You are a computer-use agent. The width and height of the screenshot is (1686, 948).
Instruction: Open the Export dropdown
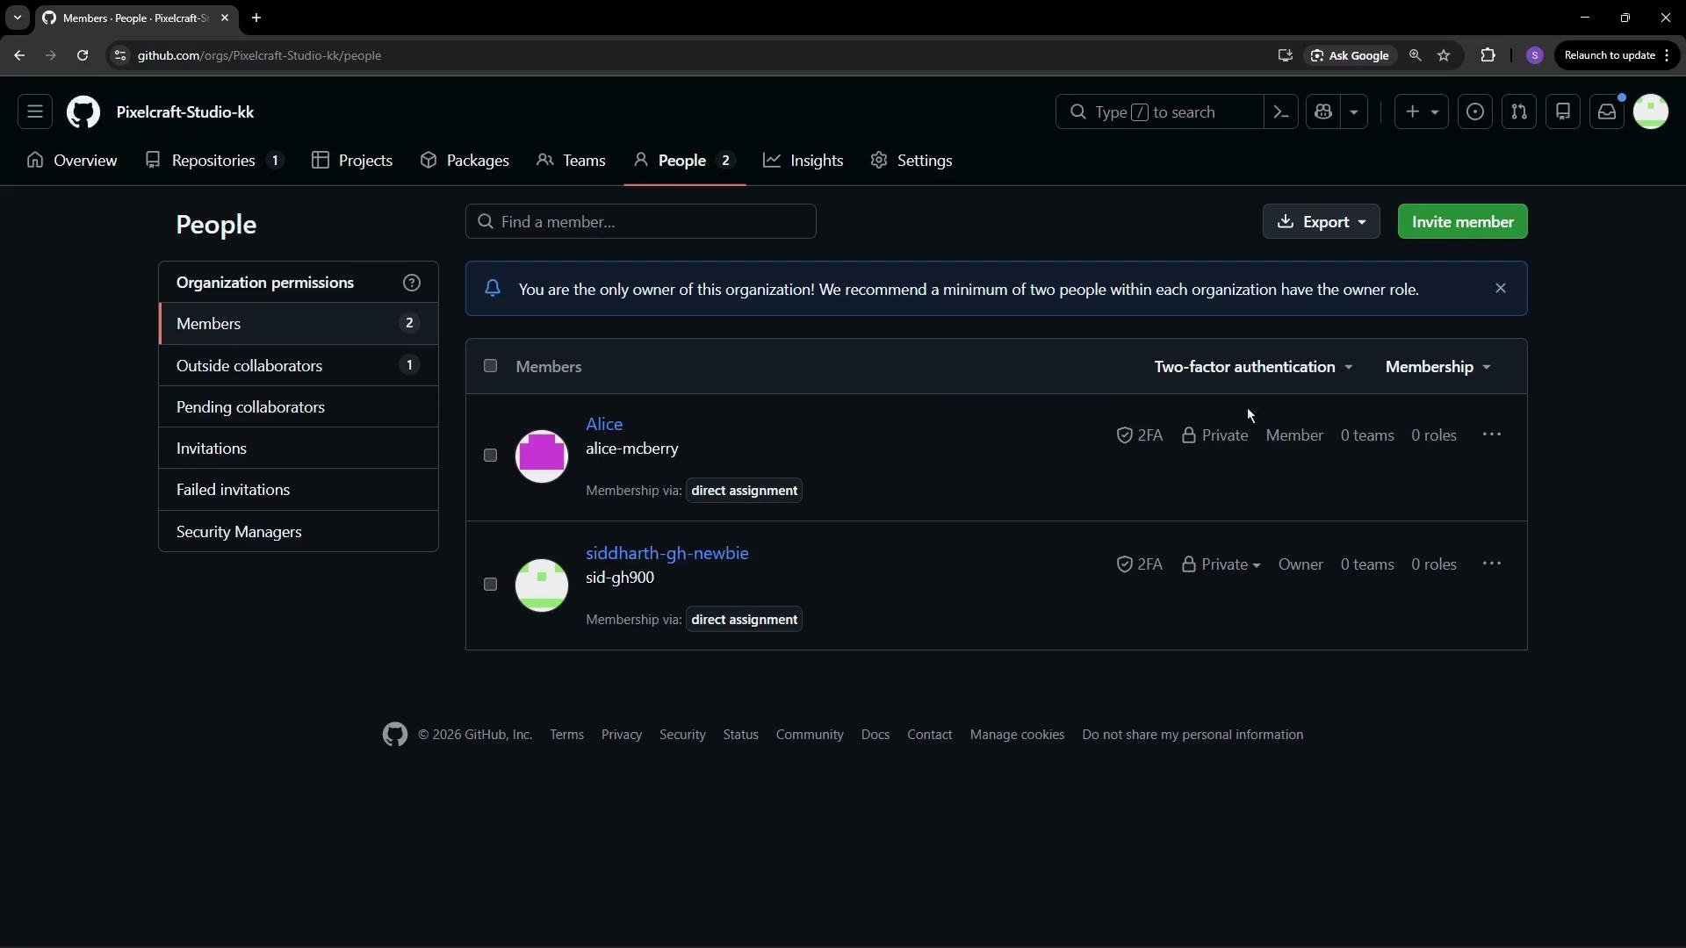(1322, 222)
